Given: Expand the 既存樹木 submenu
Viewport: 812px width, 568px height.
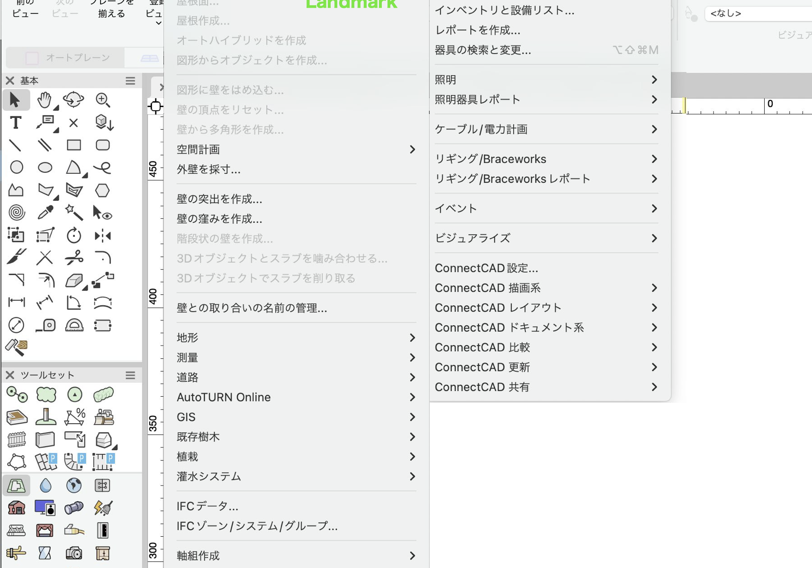Looking at the screenshot, I should click(x=296, y=437).
